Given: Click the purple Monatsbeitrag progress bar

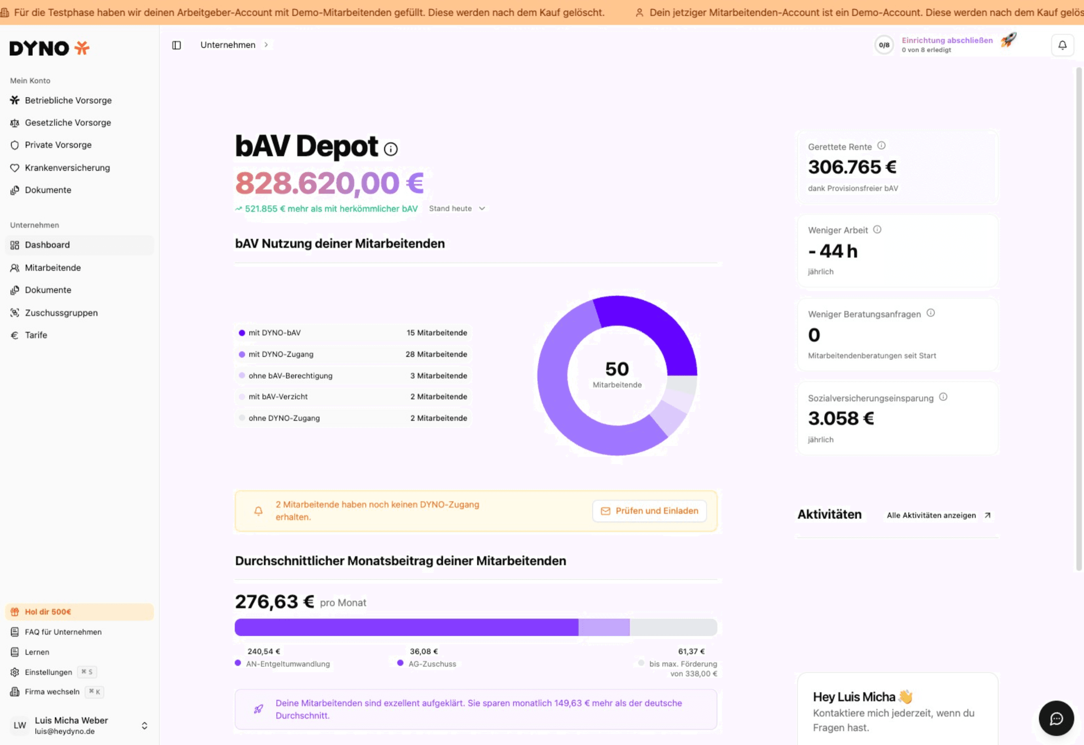Looking at the screenshot, I should coord(406,627).
